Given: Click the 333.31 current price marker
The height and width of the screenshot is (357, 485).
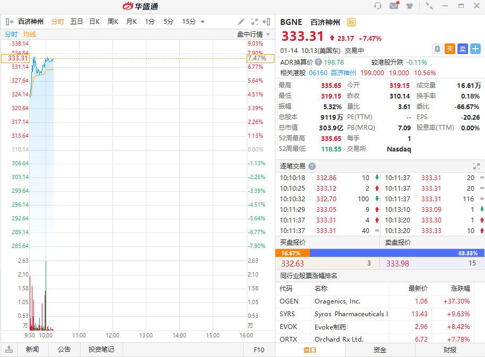Looking at the screenshot, I should 15,58.
